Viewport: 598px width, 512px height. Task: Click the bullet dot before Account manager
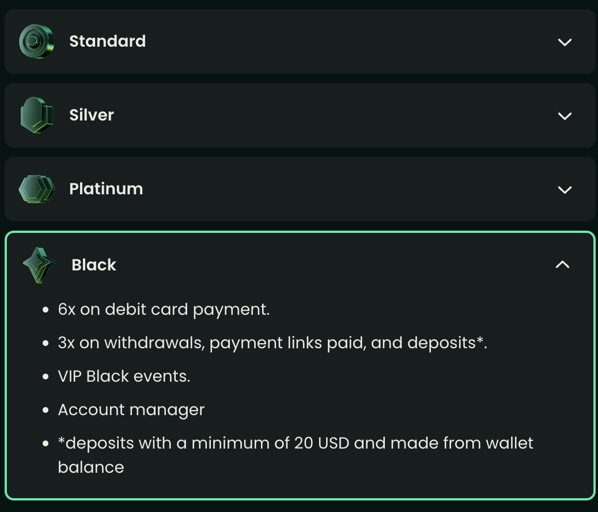(x=46, y=411)
